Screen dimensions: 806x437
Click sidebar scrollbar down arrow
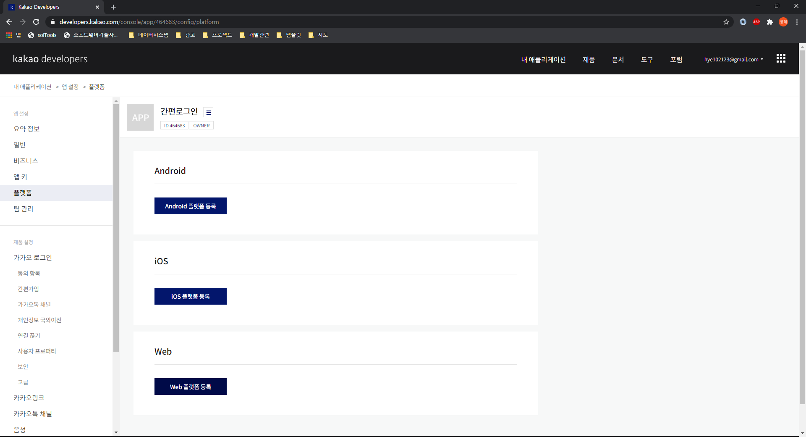pos(116,432)
